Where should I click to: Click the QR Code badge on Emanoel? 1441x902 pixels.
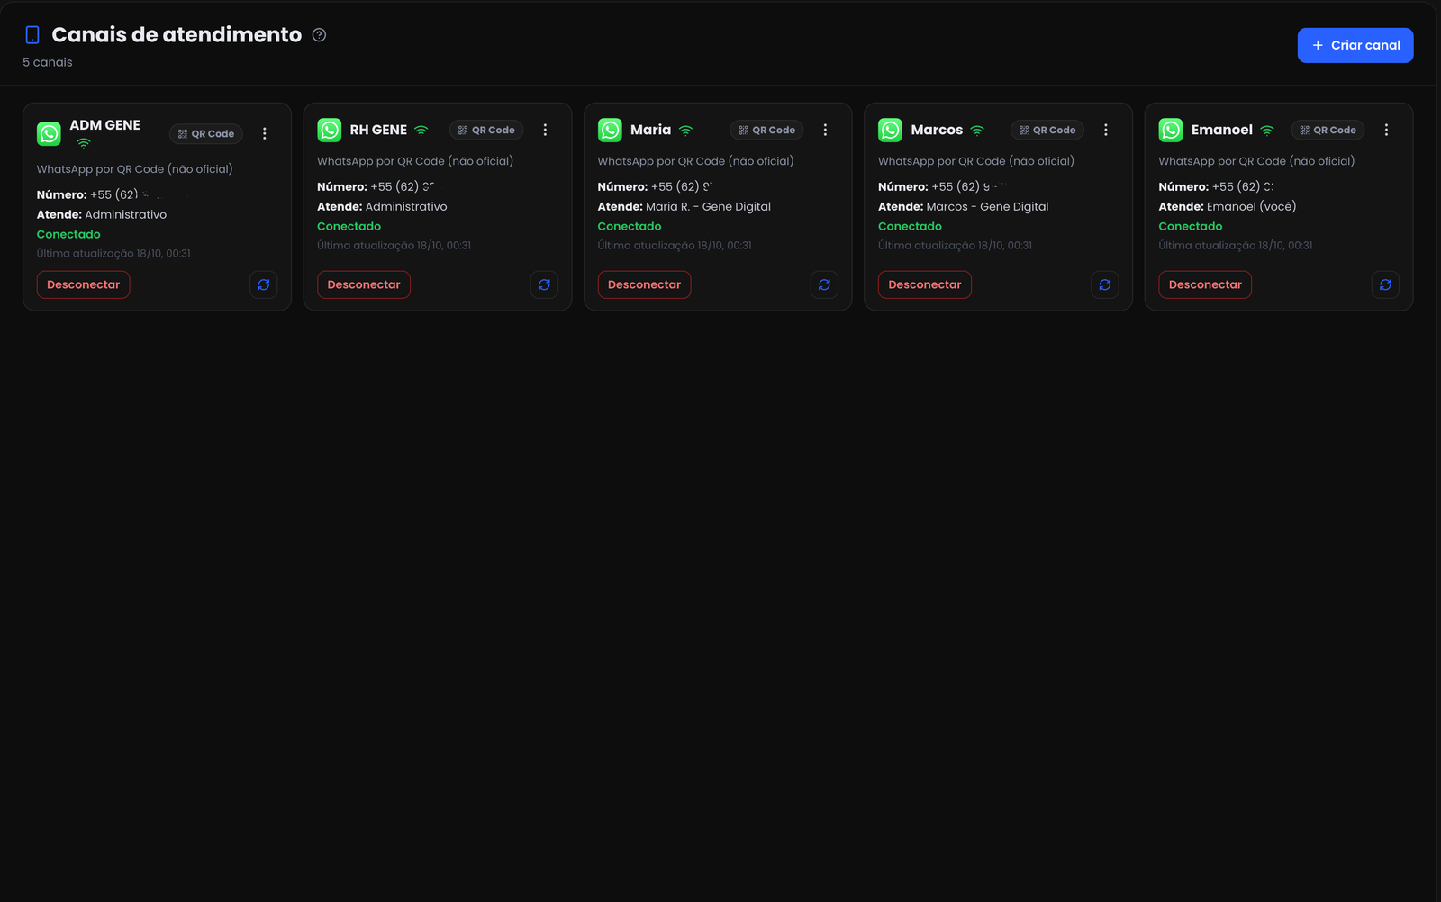[1328, 131]
